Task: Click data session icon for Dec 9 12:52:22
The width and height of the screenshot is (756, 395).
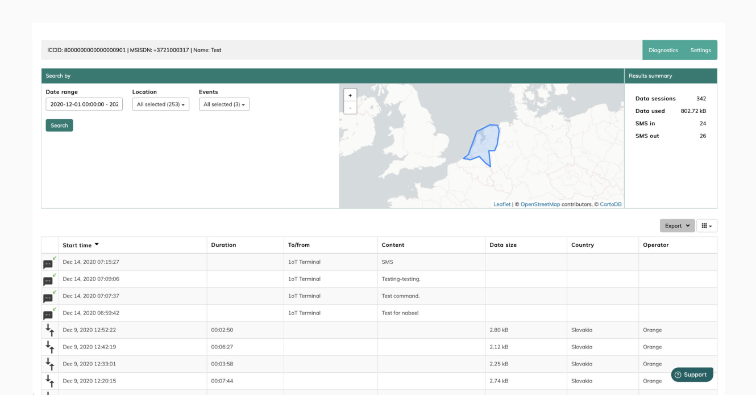Action: [50, 330]
